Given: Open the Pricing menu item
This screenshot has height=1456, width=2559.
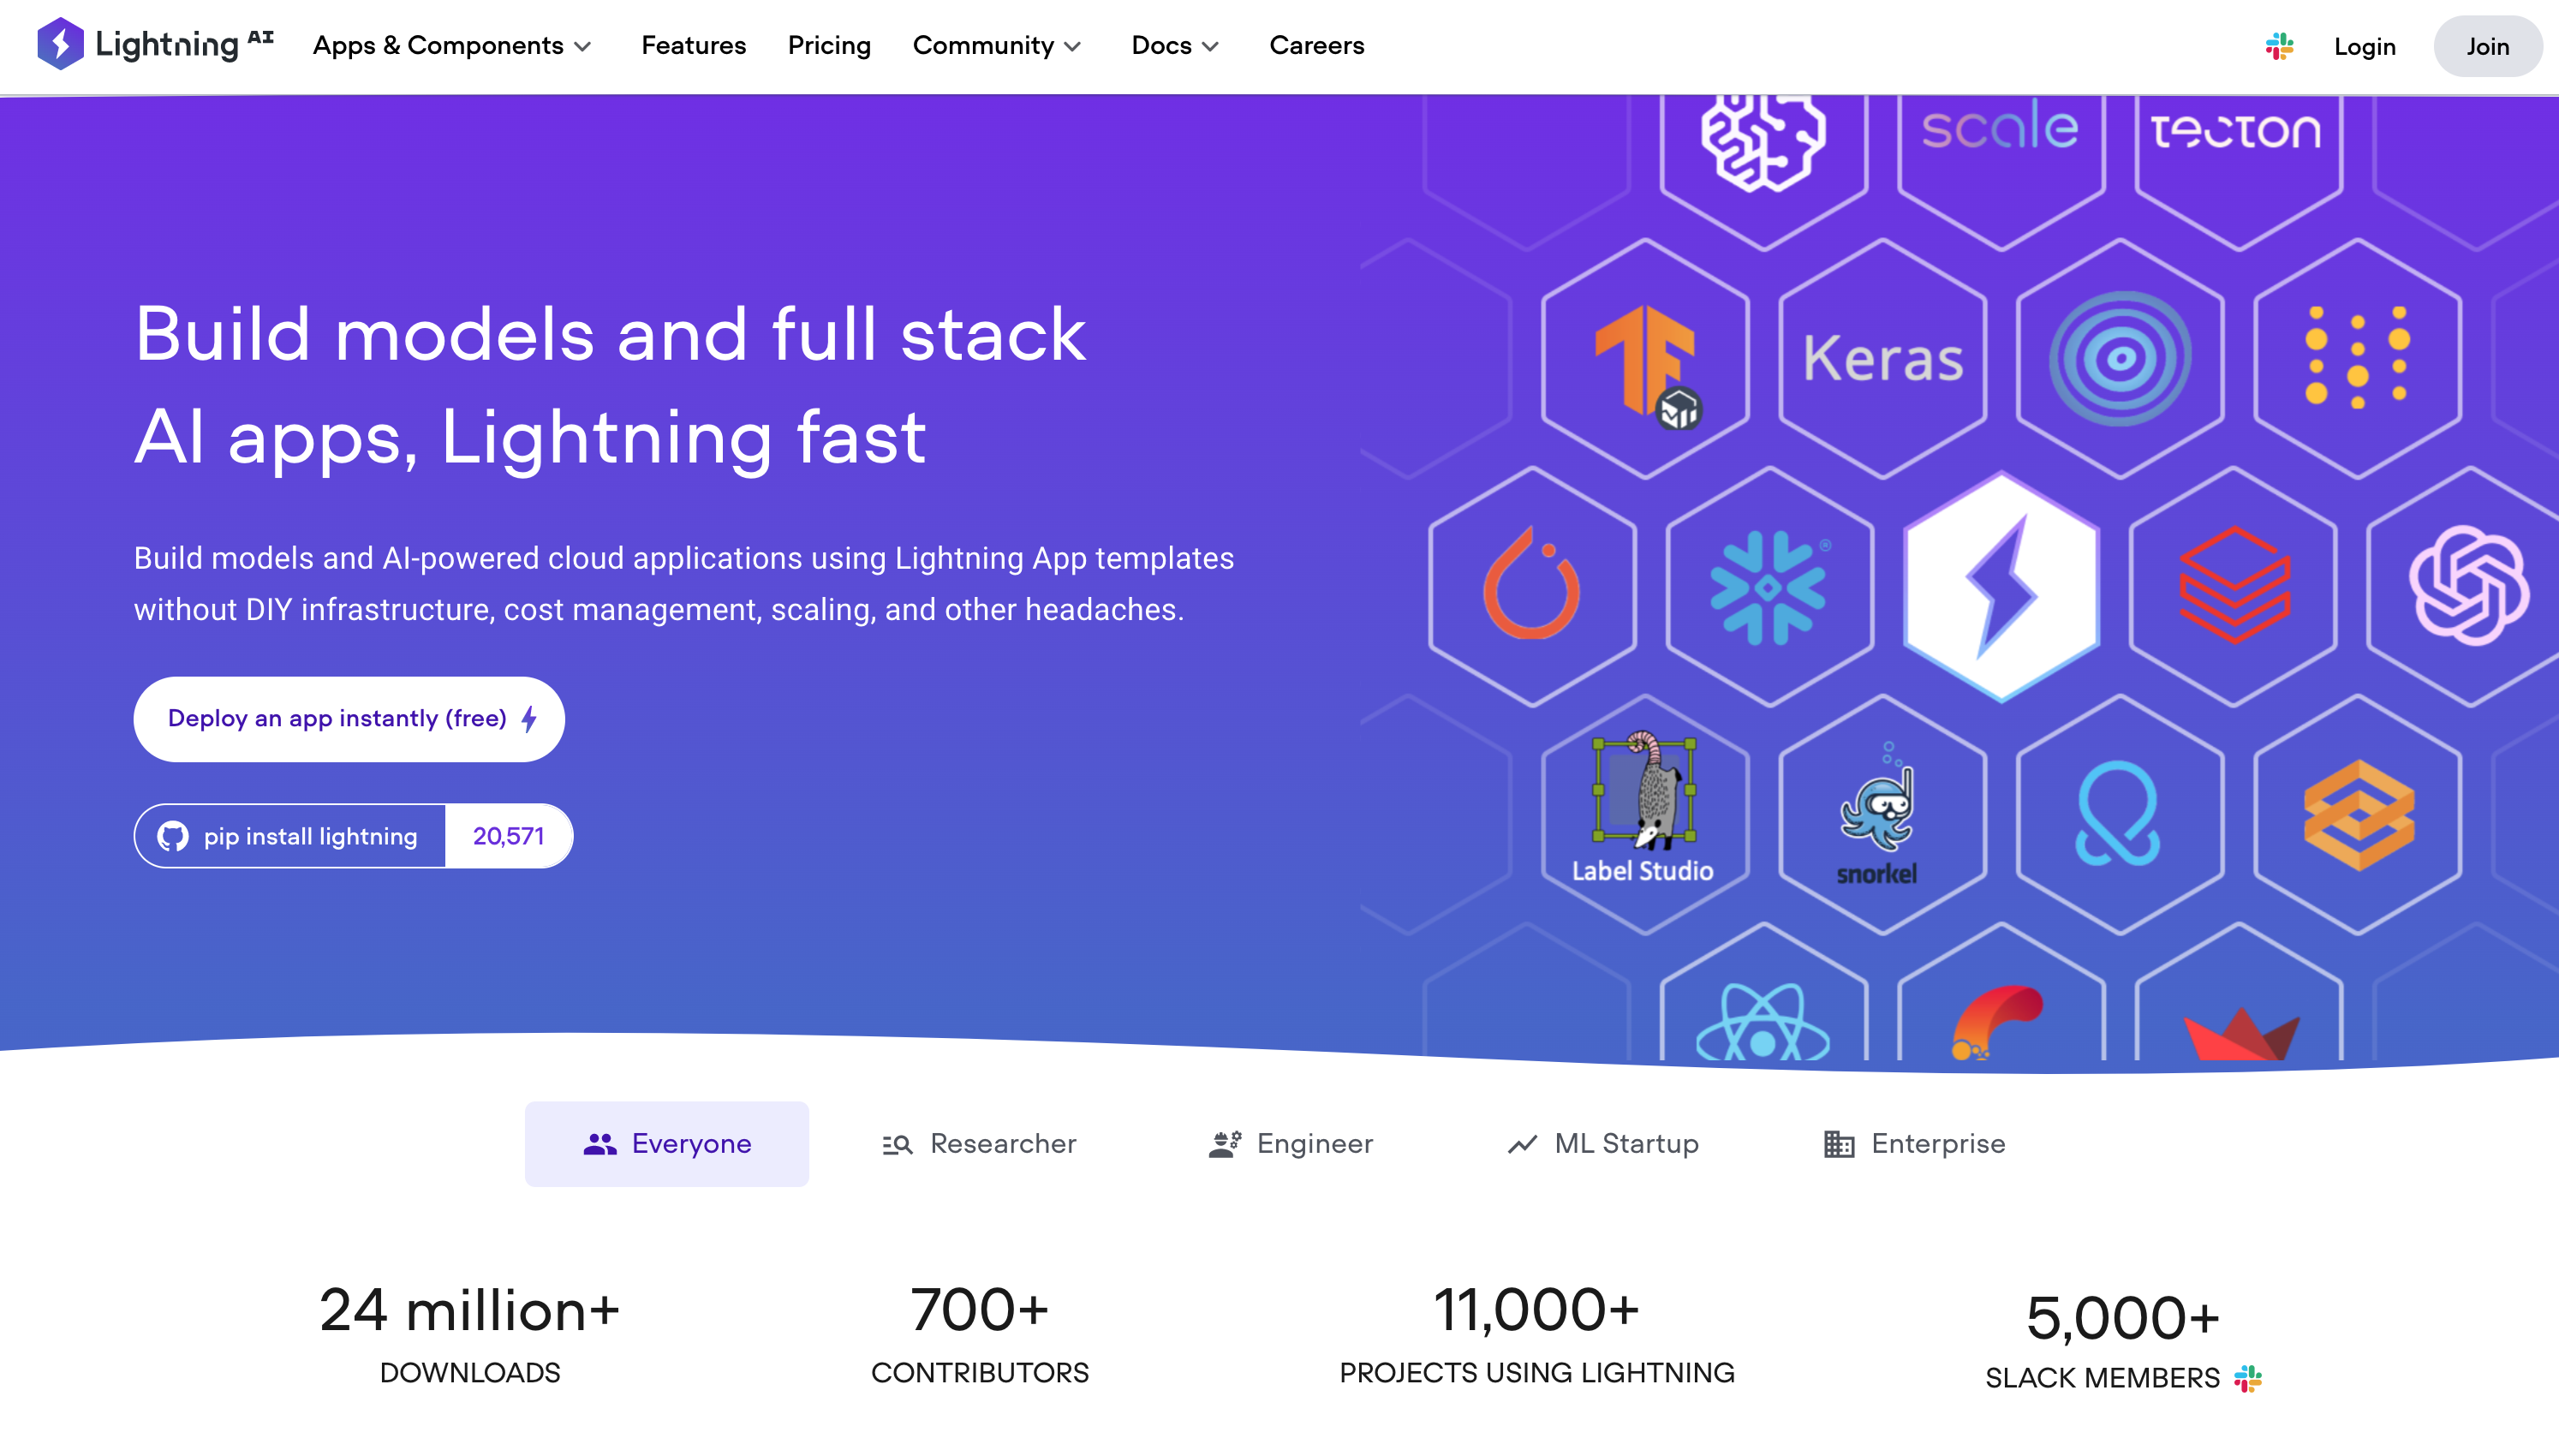Looking at the screenshot, I should [830, 45].
